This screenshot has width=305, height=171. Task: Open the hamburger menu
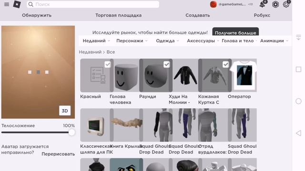click(7, 4)
